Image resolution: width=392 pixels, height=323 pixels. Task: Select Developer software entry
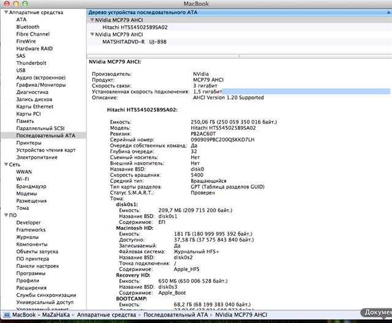tap(28, 223)
